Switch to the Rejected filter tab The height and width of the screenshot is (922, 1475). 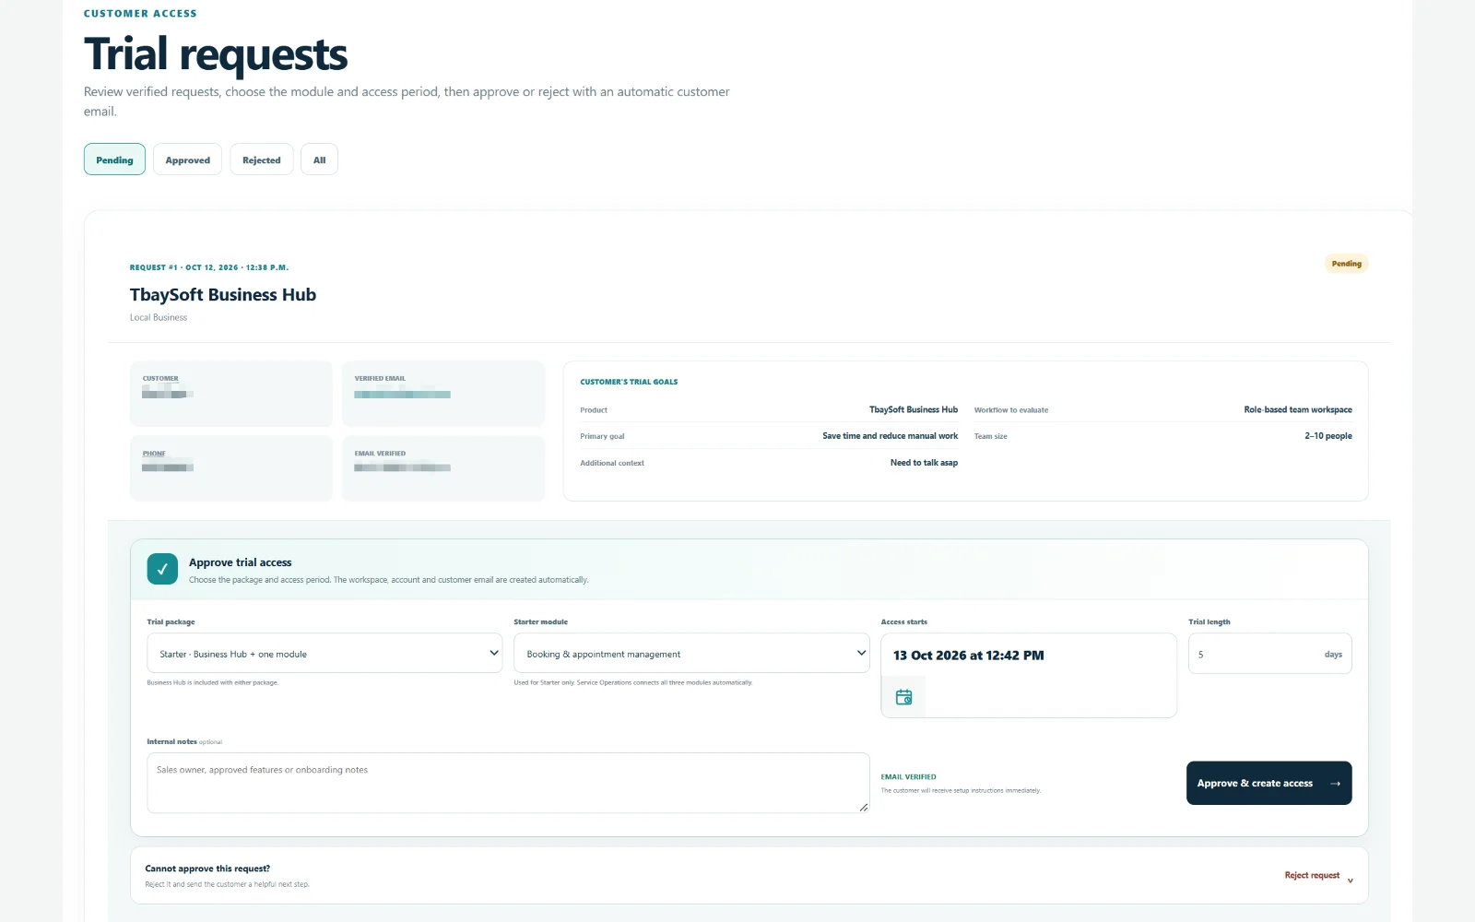coord(262,160)
